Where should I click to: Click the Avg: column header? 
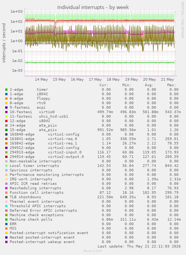tap(149, 85)
